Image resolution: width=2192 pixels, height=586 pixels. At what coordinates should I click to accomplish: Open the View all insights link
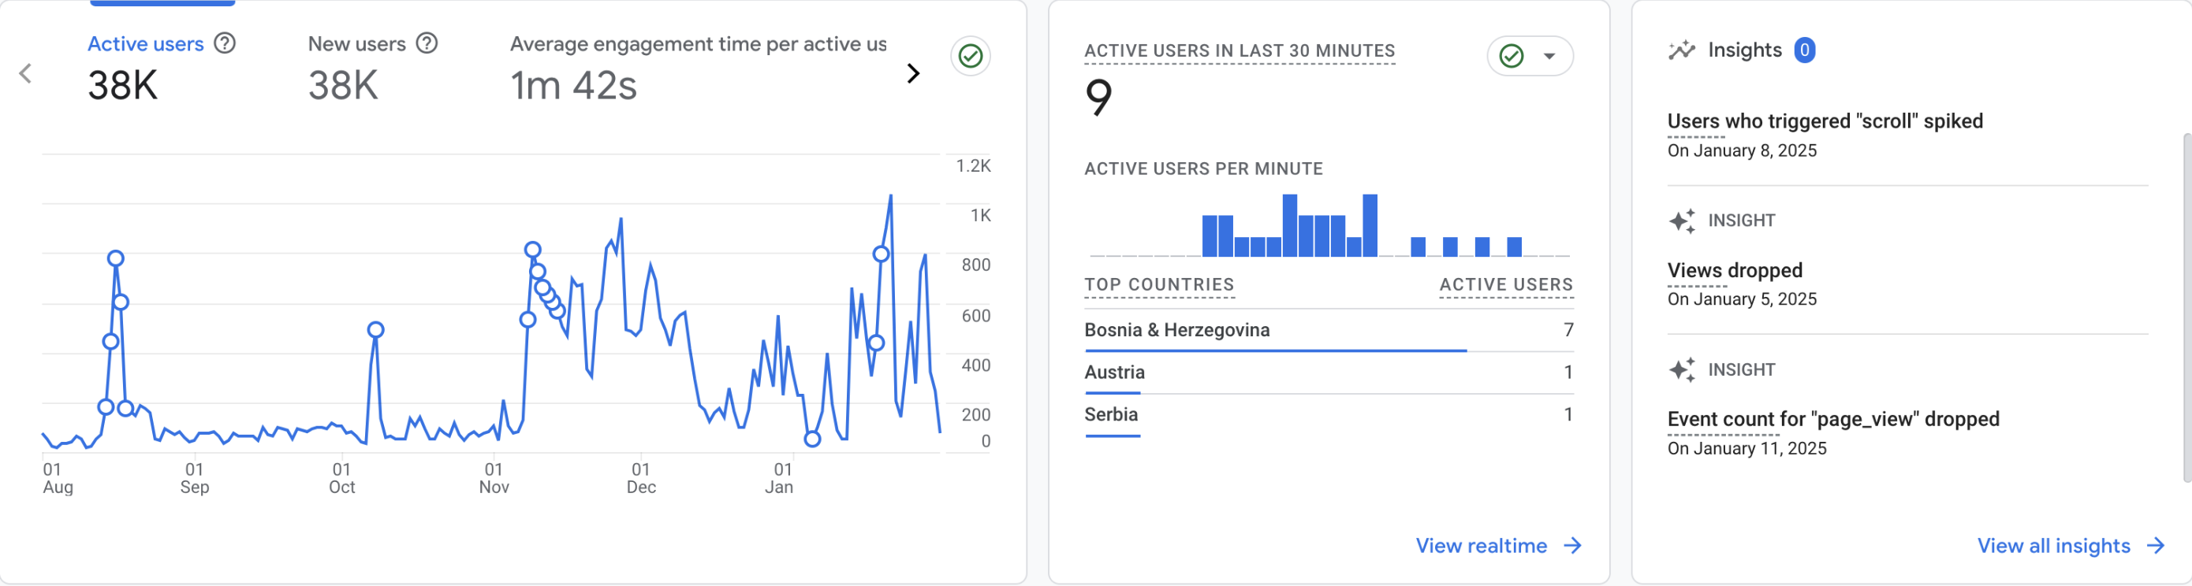2052,546
